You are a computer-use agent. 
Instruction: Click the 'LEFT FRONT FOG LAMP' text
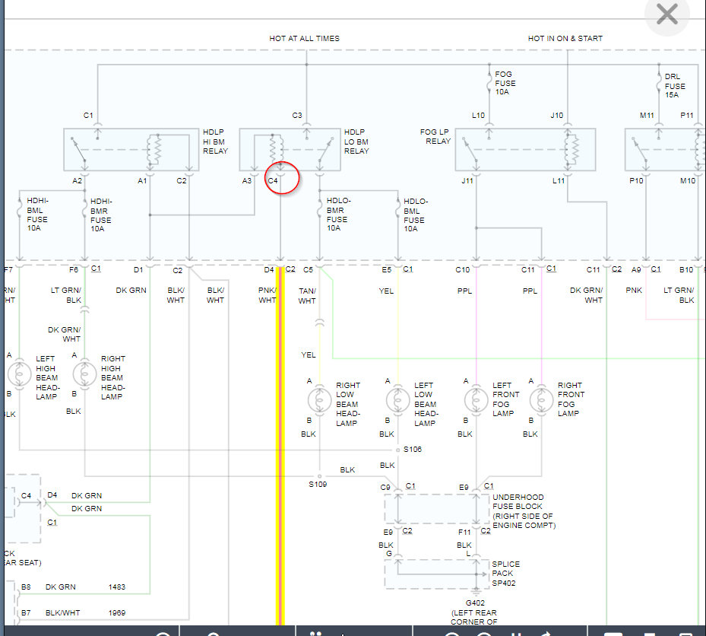(x=505, y=399)
